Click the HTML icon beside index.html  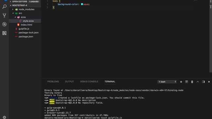tap(18, 25)
